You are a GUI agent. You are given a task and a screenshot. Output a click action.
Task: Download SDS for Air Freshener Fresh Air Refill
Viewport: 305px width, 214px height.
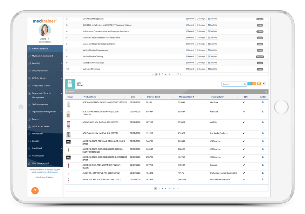(263, 141)
